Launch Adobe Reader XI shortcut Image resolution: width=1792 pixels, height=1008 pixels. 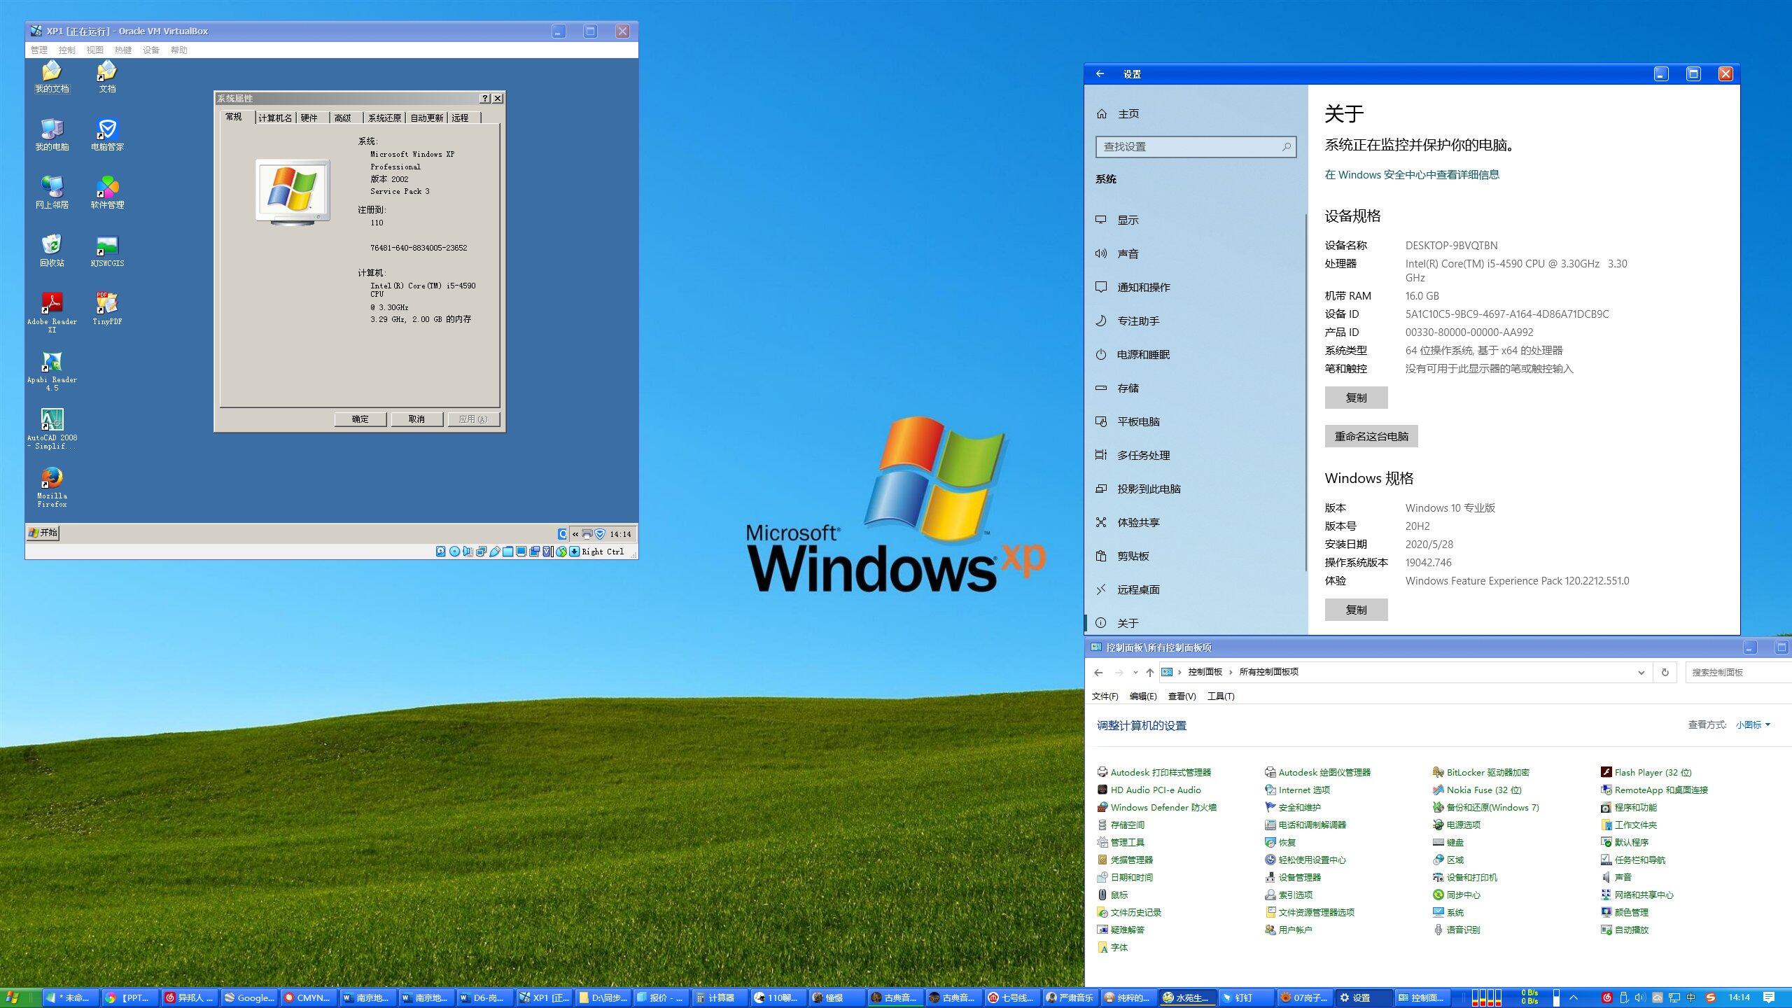coord(52,312)
